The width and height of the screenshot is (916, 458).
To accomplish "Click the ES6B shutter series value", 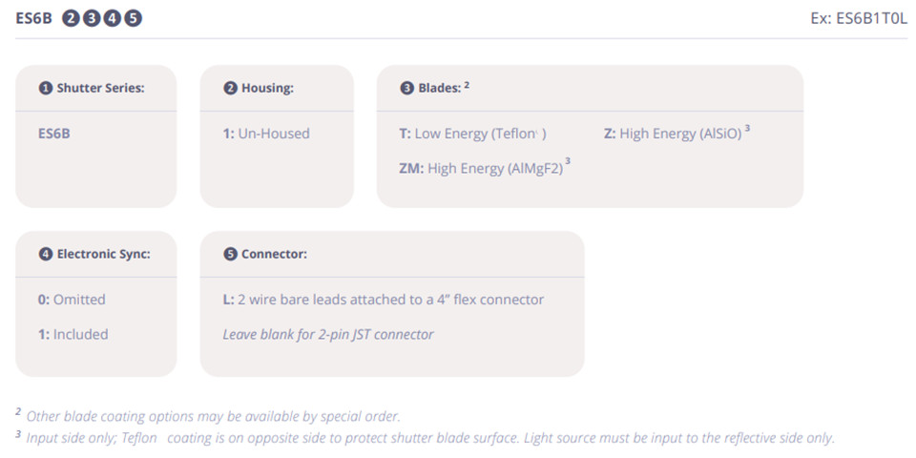I will click(x=54, y=134).
